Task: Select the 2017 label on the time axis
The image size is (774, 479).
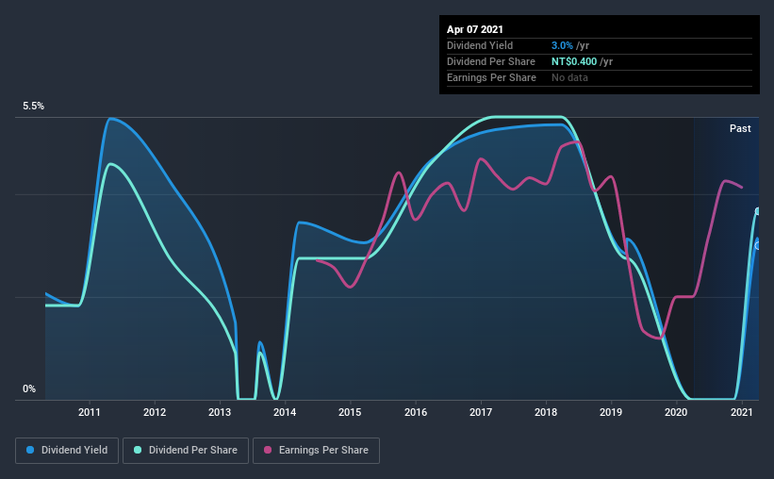Action: pyautogui.click(x=481, y=412)
